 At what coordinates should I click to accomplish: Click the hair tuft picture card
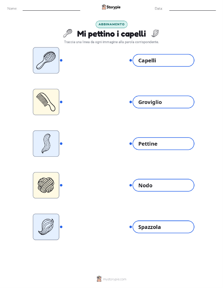click(x=46, y=227)
